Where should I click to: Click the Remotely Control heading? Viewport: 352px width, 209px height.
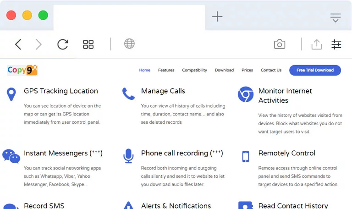286,153
